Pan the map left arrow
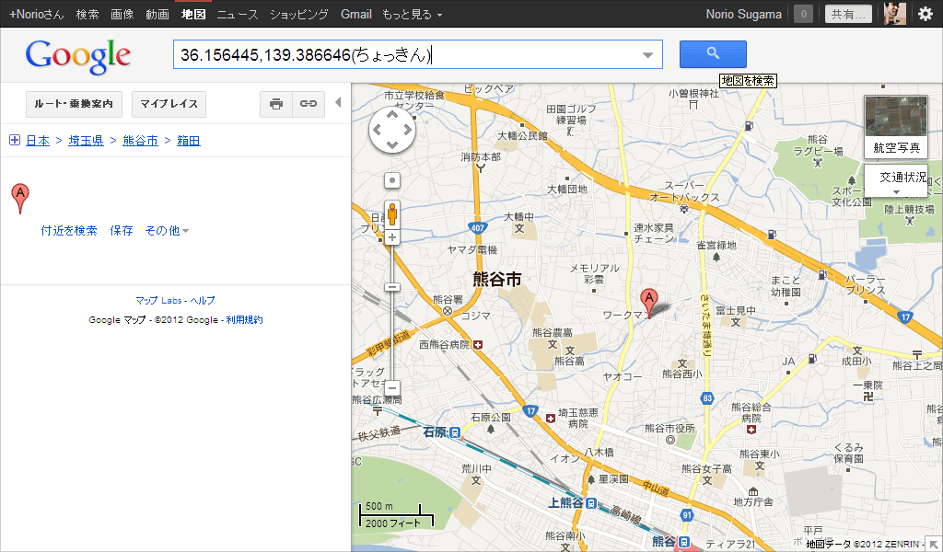This screenshot has height=552, width=943. coord(377,130)
